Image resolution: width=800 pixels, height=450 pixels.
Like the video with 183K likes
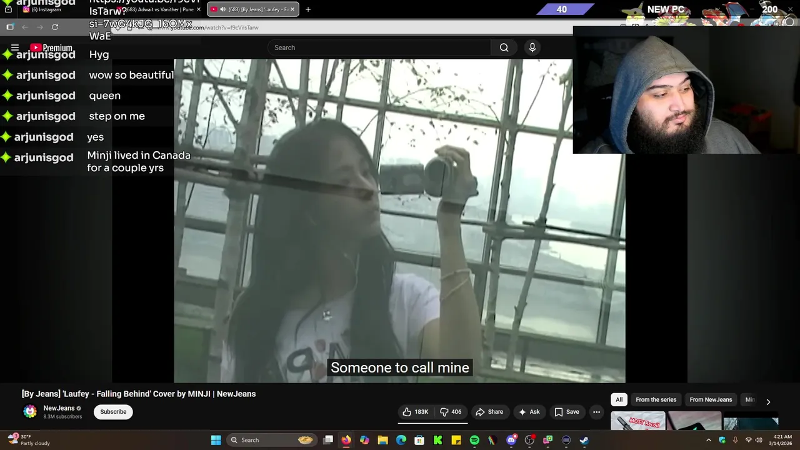click(x=416, y=412)
